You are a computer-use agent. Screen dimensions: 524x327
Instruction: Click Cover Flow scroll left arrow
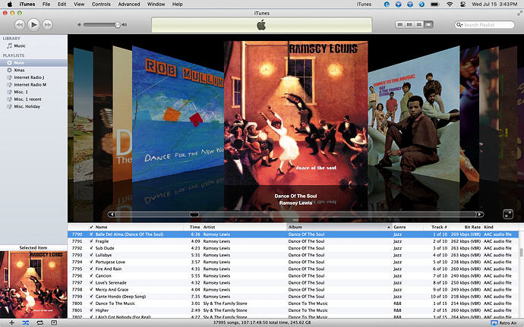point(112,215)
